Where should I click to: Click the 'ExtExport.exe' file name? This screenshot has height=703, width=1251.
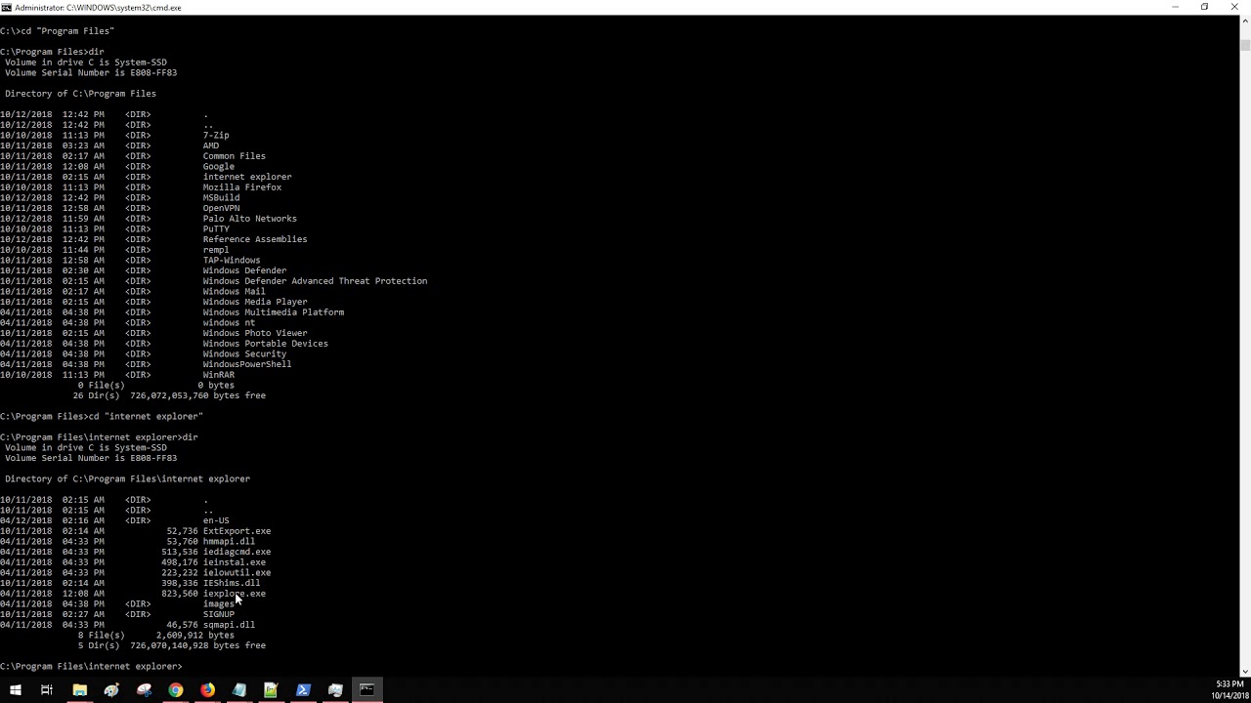point(237,531)
